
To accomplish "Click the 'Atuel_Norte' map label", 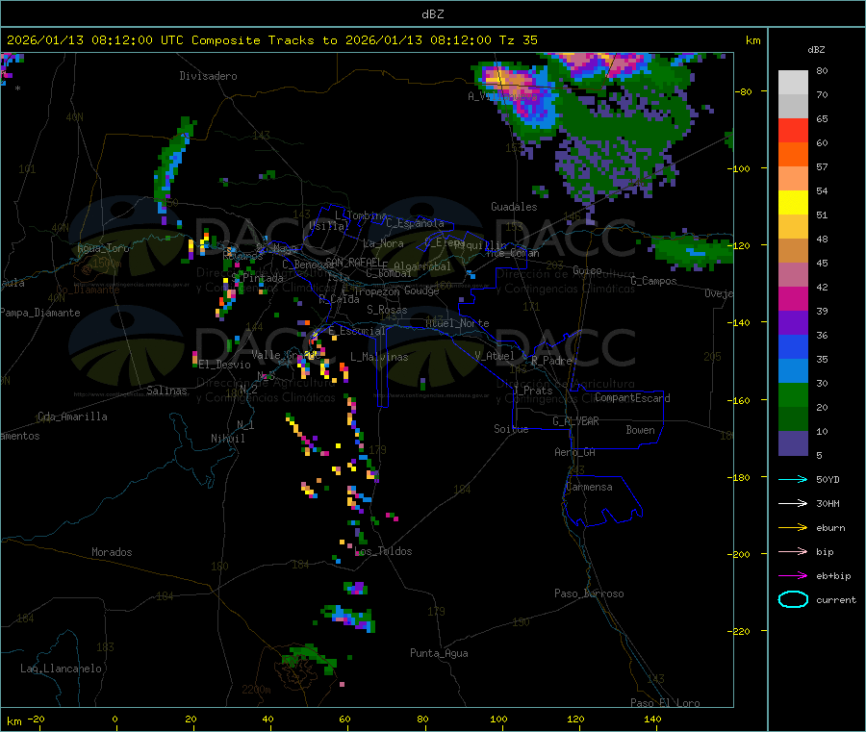I will click(457, 323).
